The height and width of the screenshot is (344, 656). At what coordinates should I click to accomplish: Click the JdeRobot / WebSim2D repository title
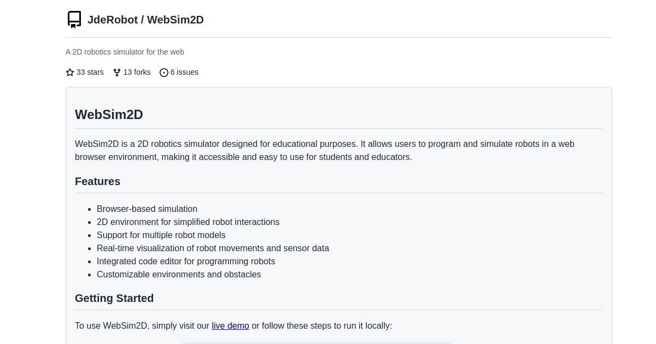145,20
